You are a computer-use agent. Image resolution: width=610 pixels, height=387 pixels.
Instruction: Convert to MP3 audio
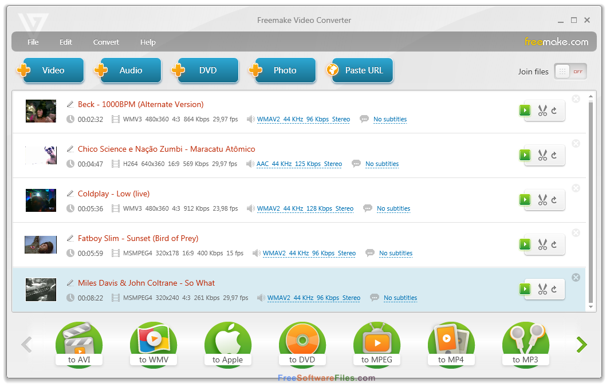tap(526, 345)
